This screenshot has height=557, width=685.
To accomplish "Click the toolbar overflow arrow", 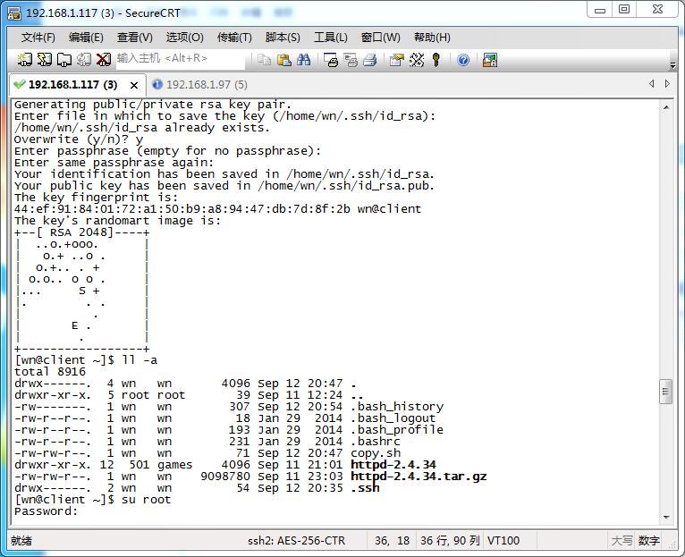I will [672, 65].
